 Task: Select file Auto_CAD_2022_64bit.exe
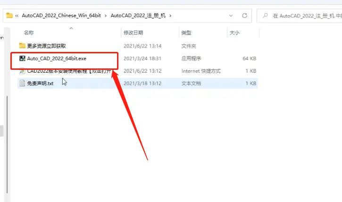point(57,59)
